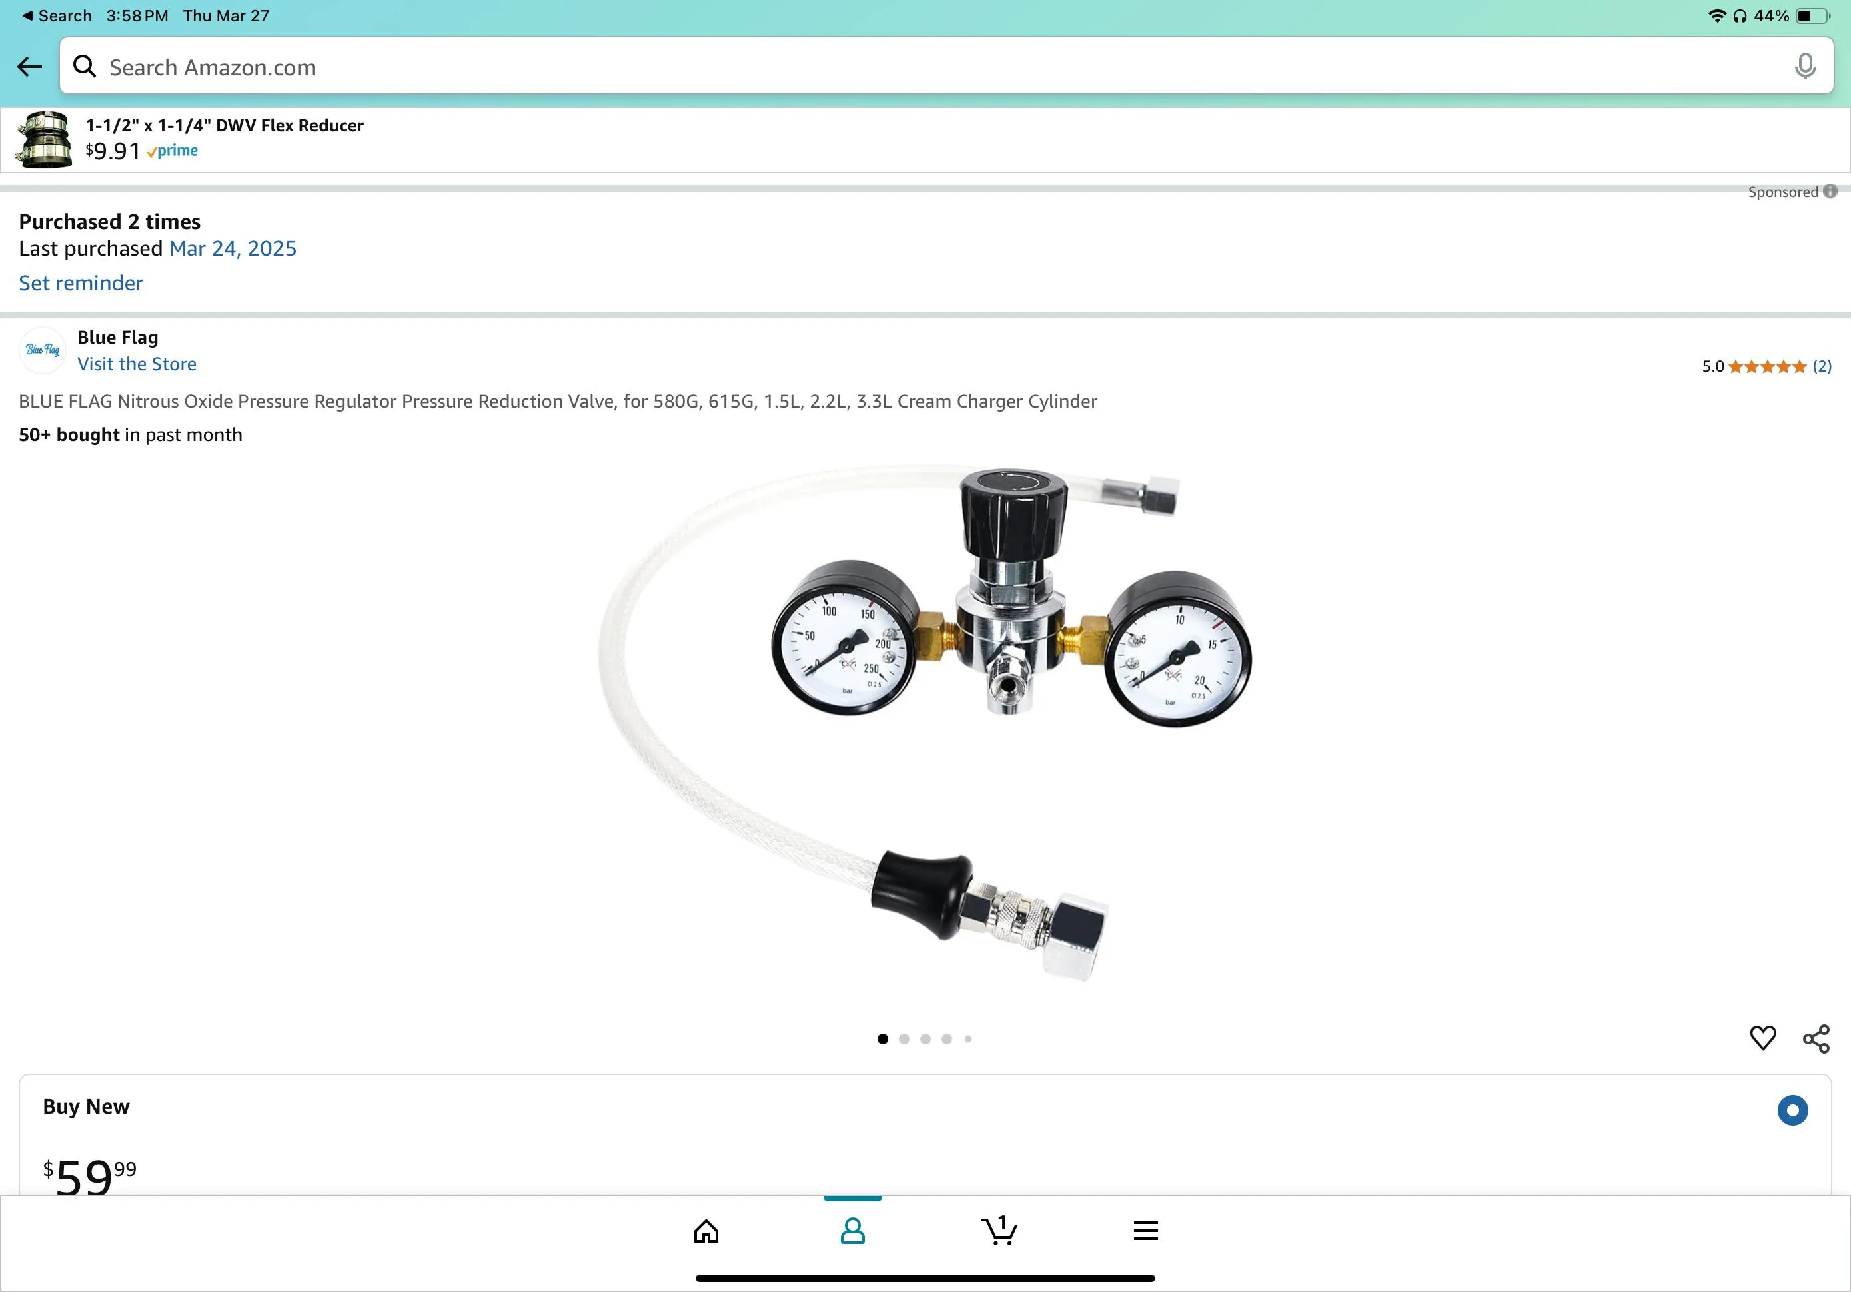This screenshot has height=1292, width=1851.
Task: Tap the microphone voice search icon
Action: coord(1805,66)
